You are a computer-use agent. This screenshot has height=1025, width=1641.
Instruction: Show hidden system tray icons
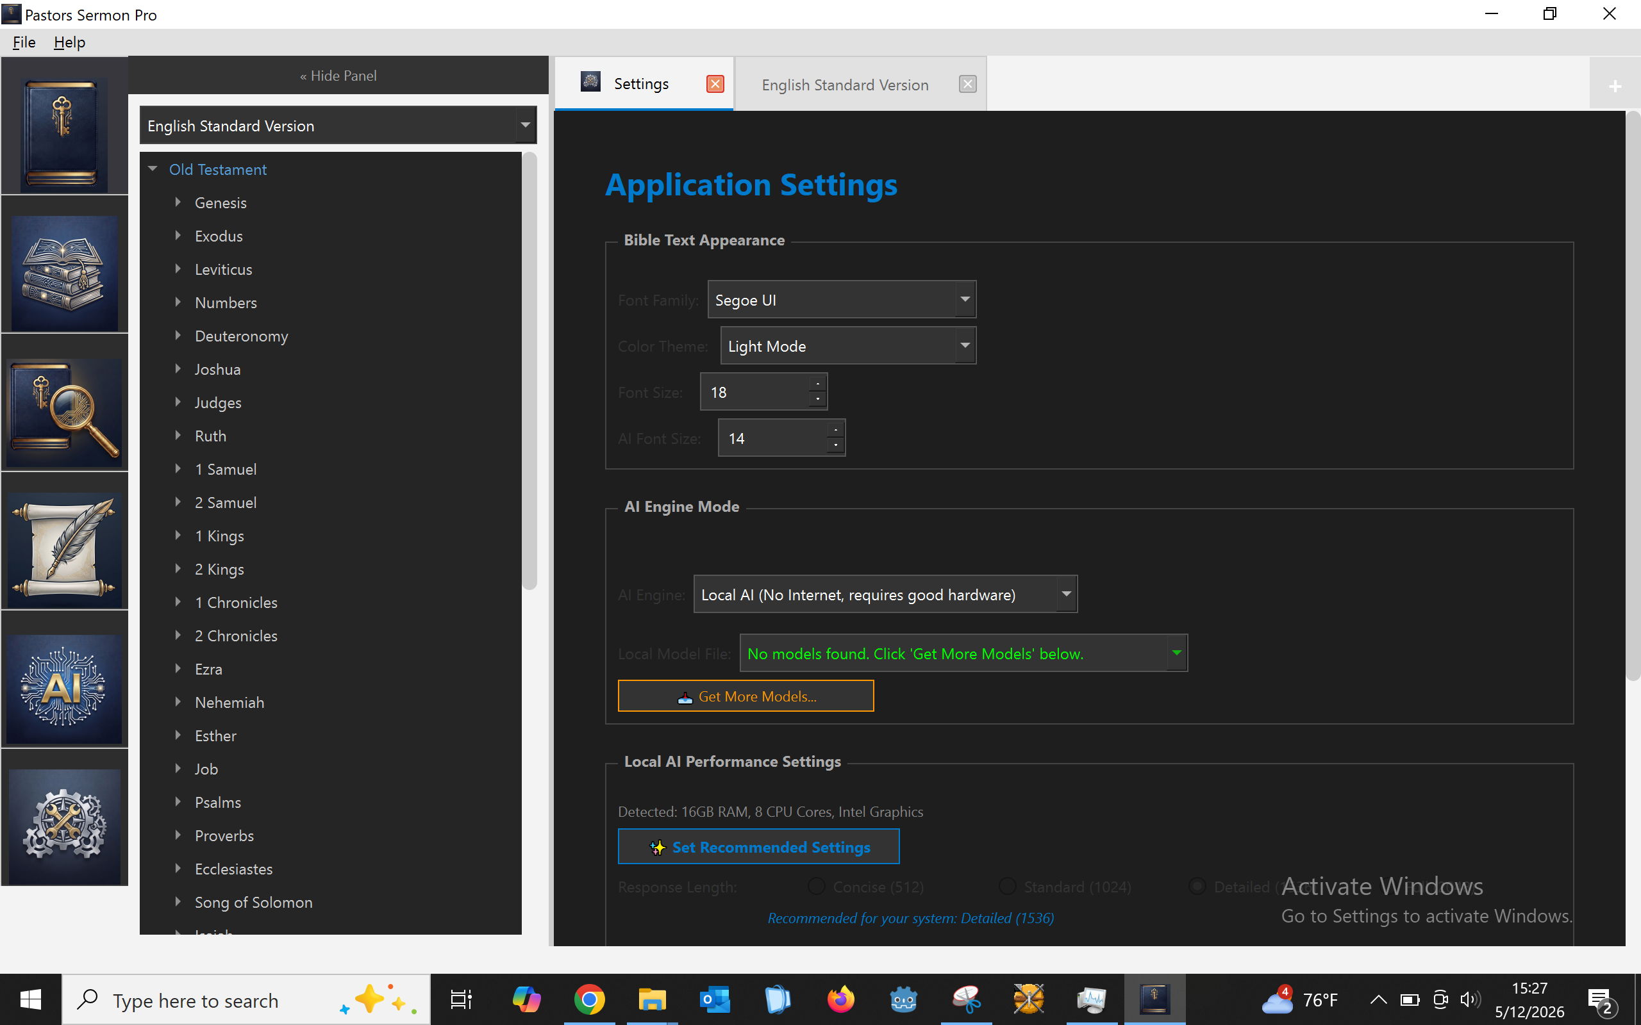pos(1378,999)
